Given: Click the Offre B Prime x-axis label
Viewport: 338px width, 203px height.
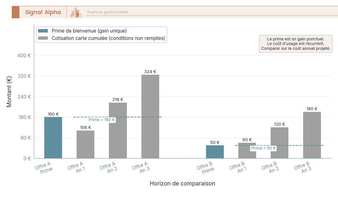Looking at the screenshot, I should [x=206, y=168].
